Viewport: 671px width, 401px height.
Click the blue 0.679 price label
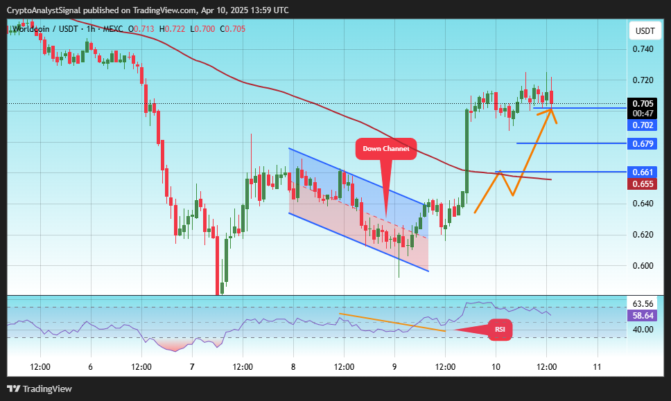click(x=643, y=143)
